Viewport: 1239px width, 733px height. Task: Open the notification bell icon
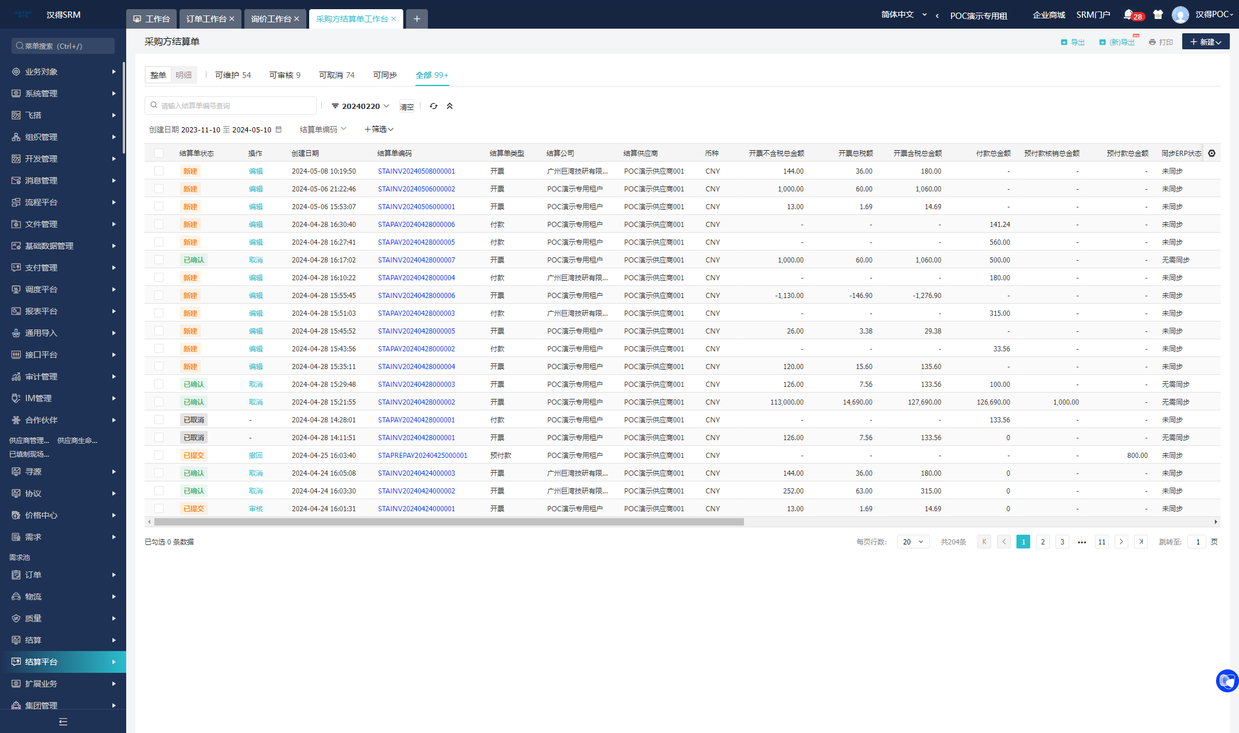pos(1128,14)
